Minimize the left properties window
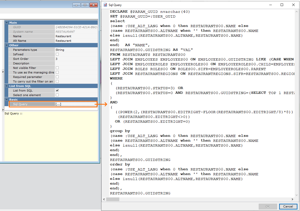 [x=76, y=5]
